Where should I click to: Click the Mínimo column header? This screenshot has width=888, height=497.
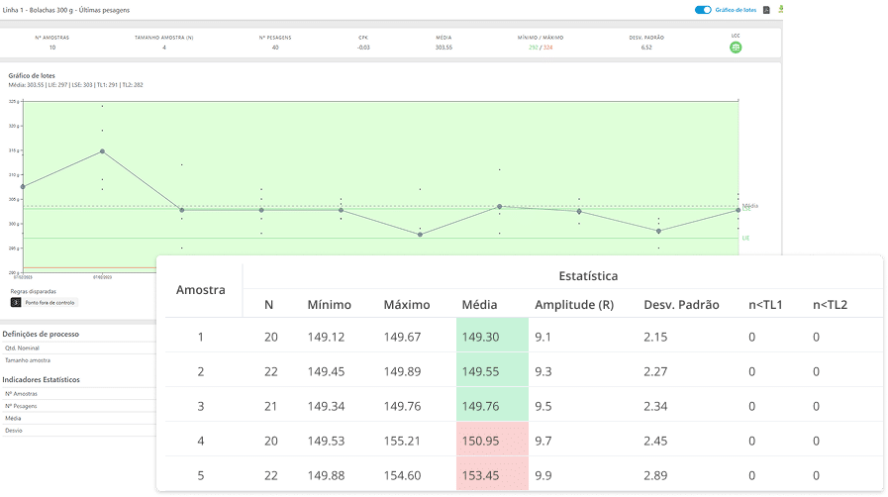329,305
